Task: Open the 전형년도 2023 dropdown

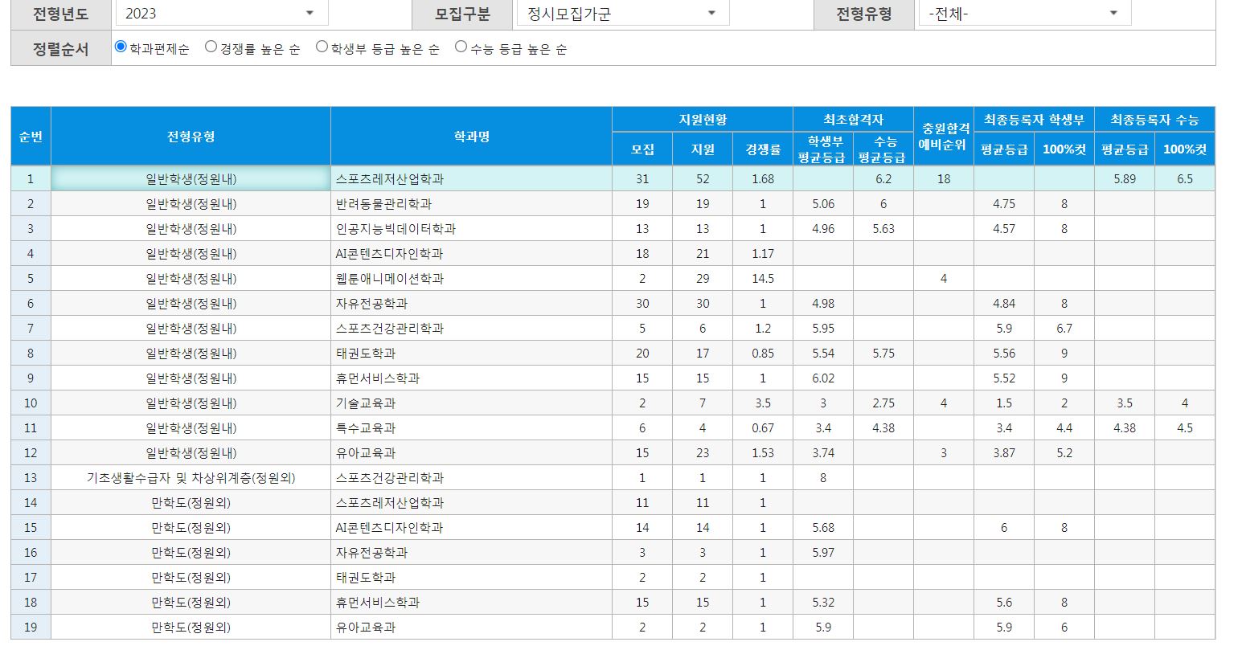Action: pyautogui.click(x=222, y=13)
